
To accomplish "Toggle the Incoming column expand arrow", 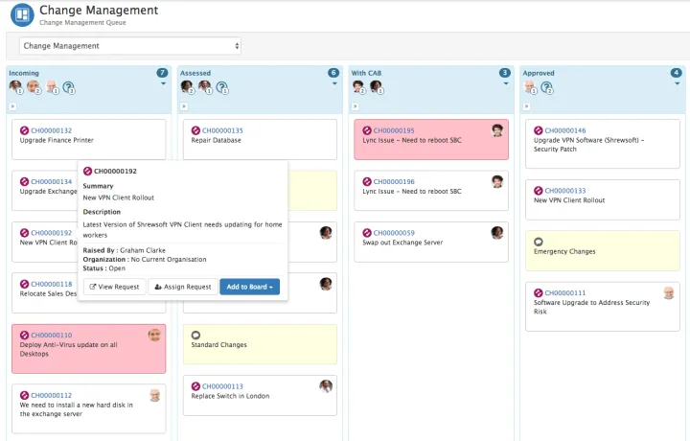I will [x=12, y=106].
